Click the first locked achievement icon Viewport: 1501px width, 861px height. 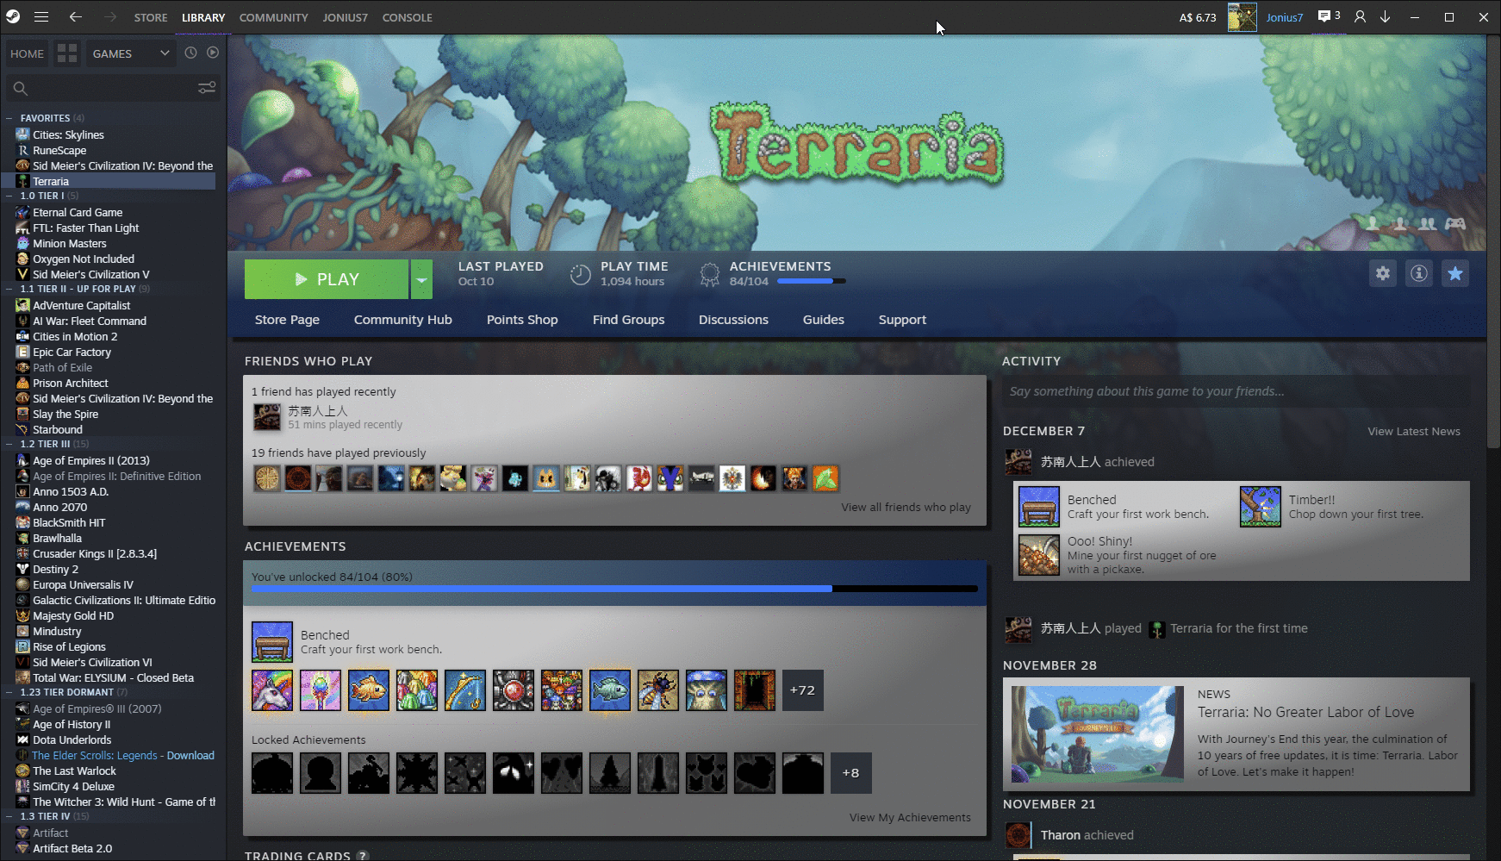coord(272,773)
